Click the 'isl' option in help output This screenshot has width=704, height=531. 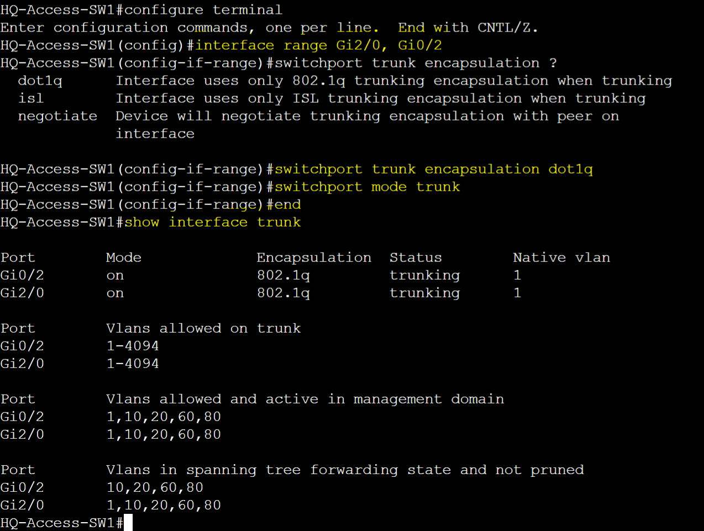click(31, 98)
